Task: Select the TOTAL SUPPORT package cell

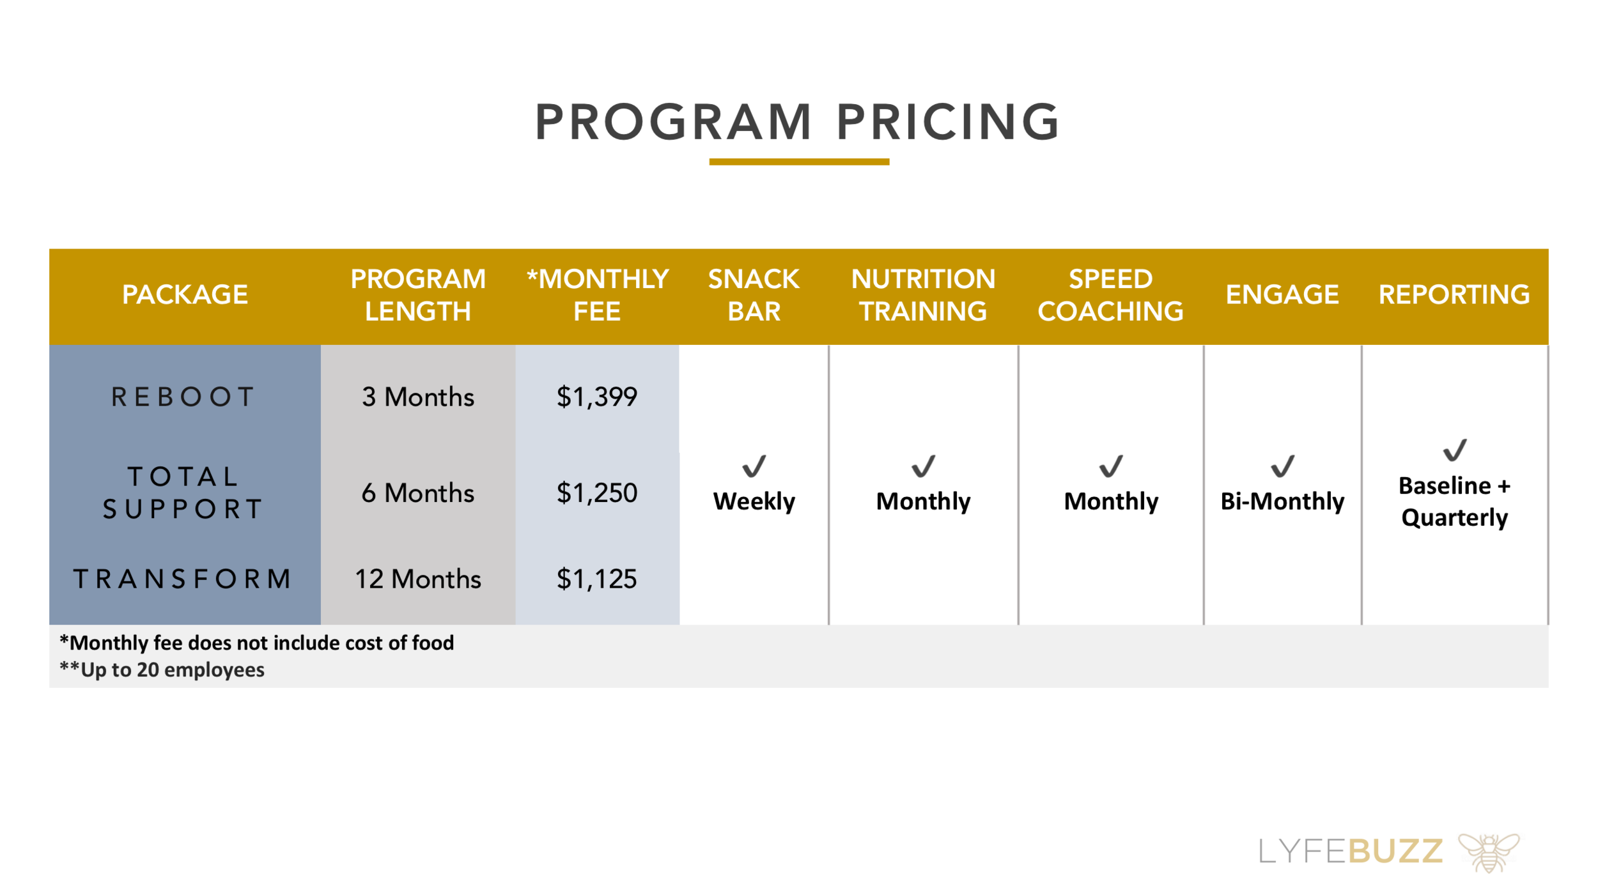Action: pyautogui.click(x=184, y=493)
